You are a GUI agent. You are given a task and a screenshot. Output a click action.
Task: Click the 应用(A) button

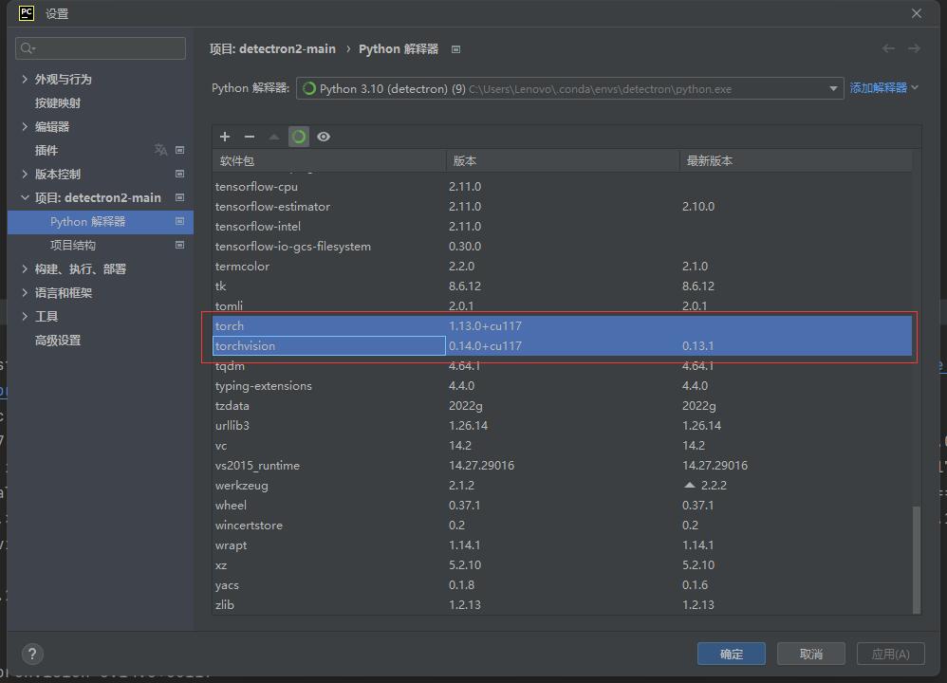891,654
